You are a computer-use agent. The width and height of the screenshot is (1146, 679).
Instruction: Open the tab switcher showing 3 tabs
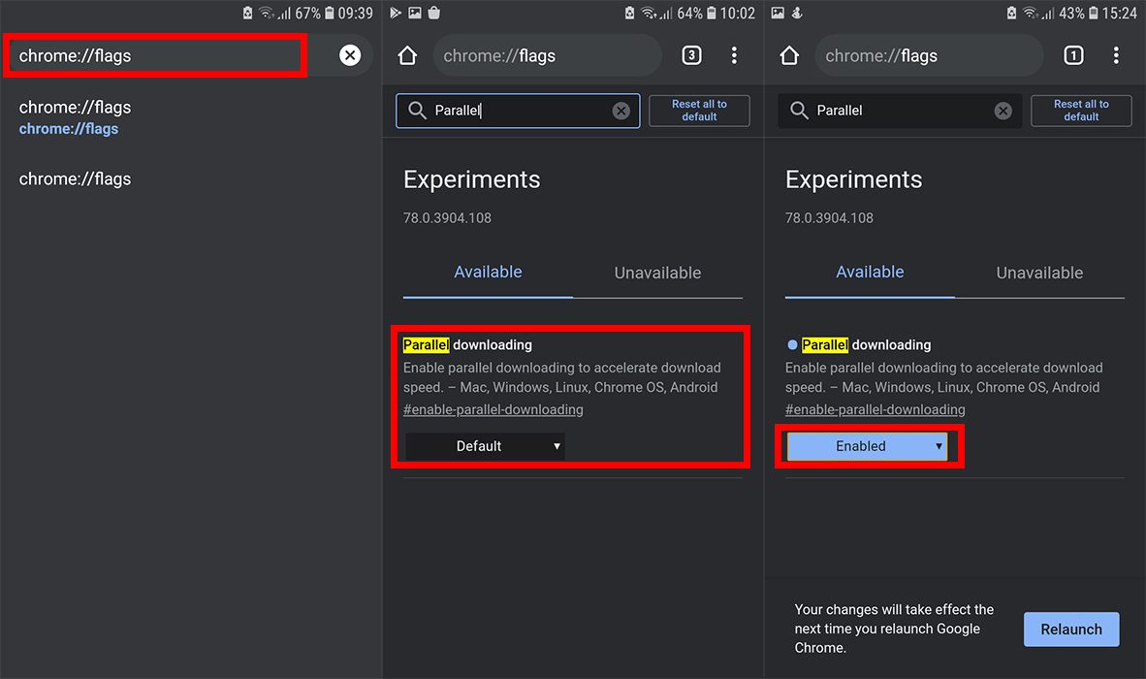coord(691,55)
